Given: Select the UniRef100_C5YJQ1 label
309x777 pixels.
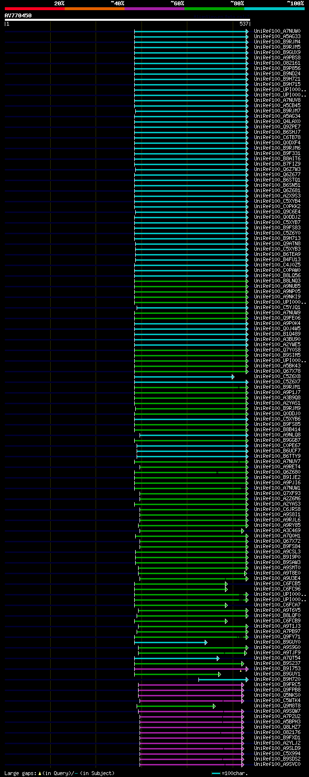Looking at the screenshot, I should pos(277,308).
